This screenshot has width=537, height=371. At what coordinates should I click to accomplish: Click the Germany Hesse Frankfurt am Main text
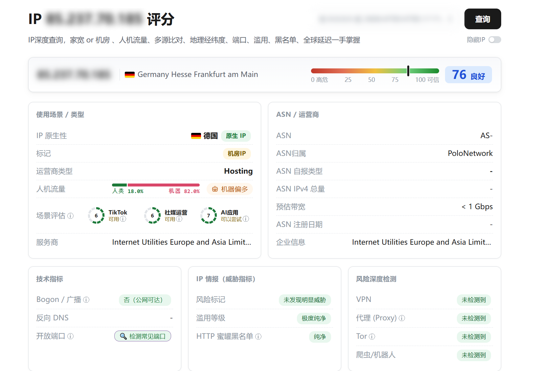198,74
